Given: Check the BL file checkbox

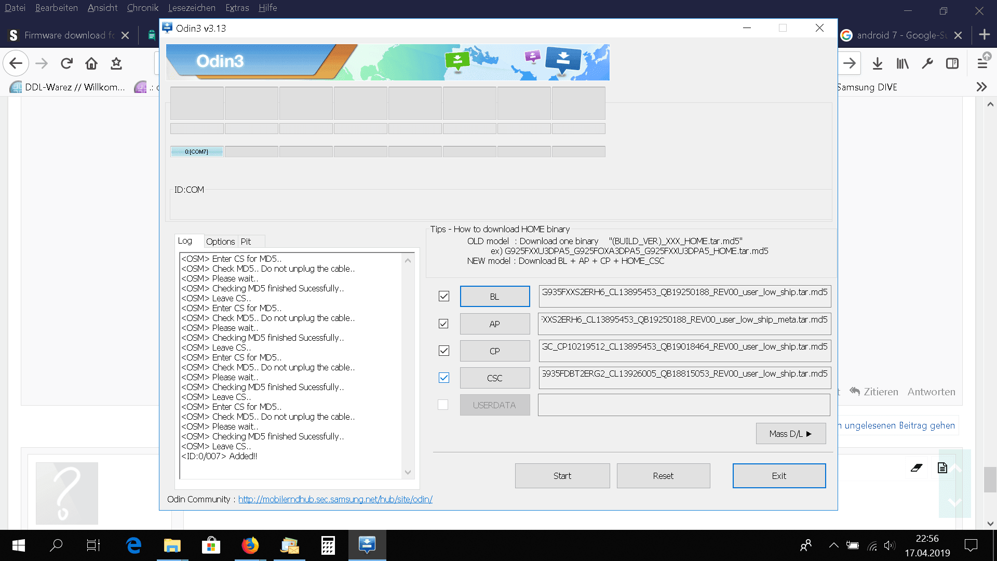Looking at the screenshot, I should pyautogui.click(x=443, y=296).
